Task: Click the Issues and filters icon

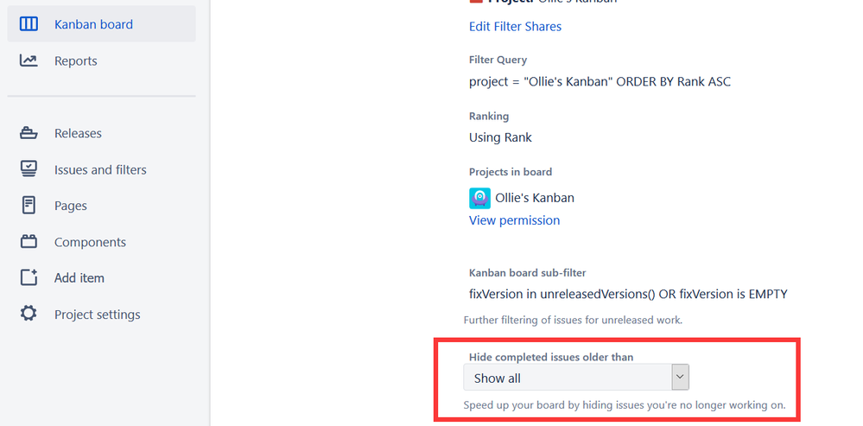Action: [x=29, y=169]
